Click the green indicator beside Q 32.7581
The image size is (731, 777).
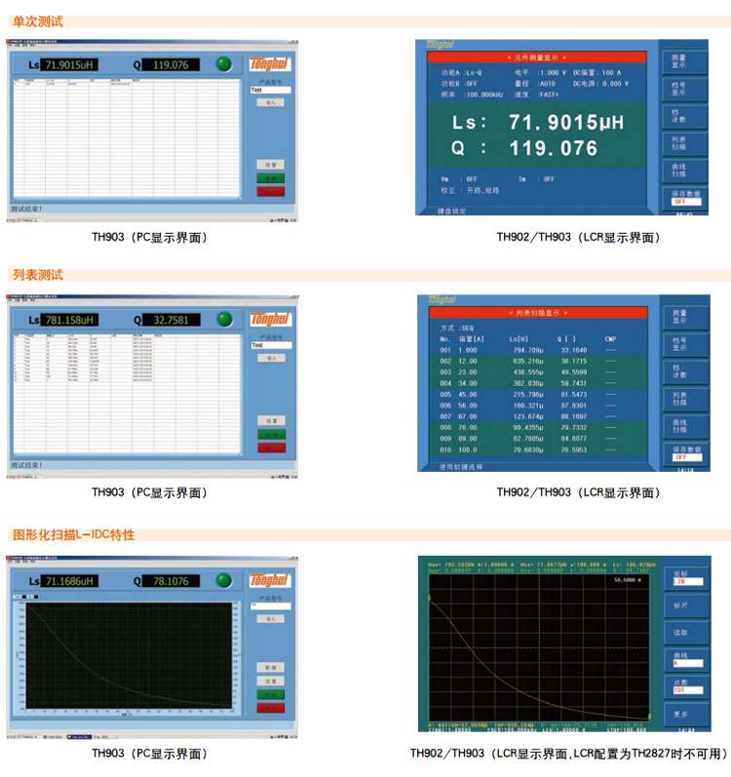(x=224, y=319)
